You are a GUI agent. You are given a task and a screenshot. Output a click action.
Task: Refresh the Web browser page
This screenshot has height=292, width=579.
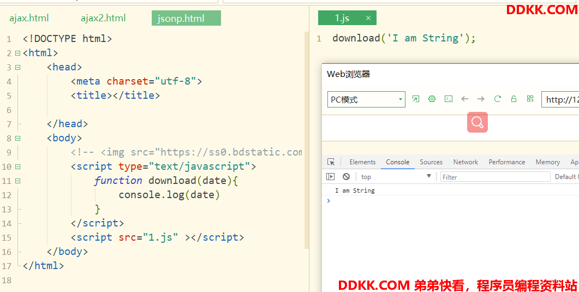pyautogui.click(x=497, y=99)
